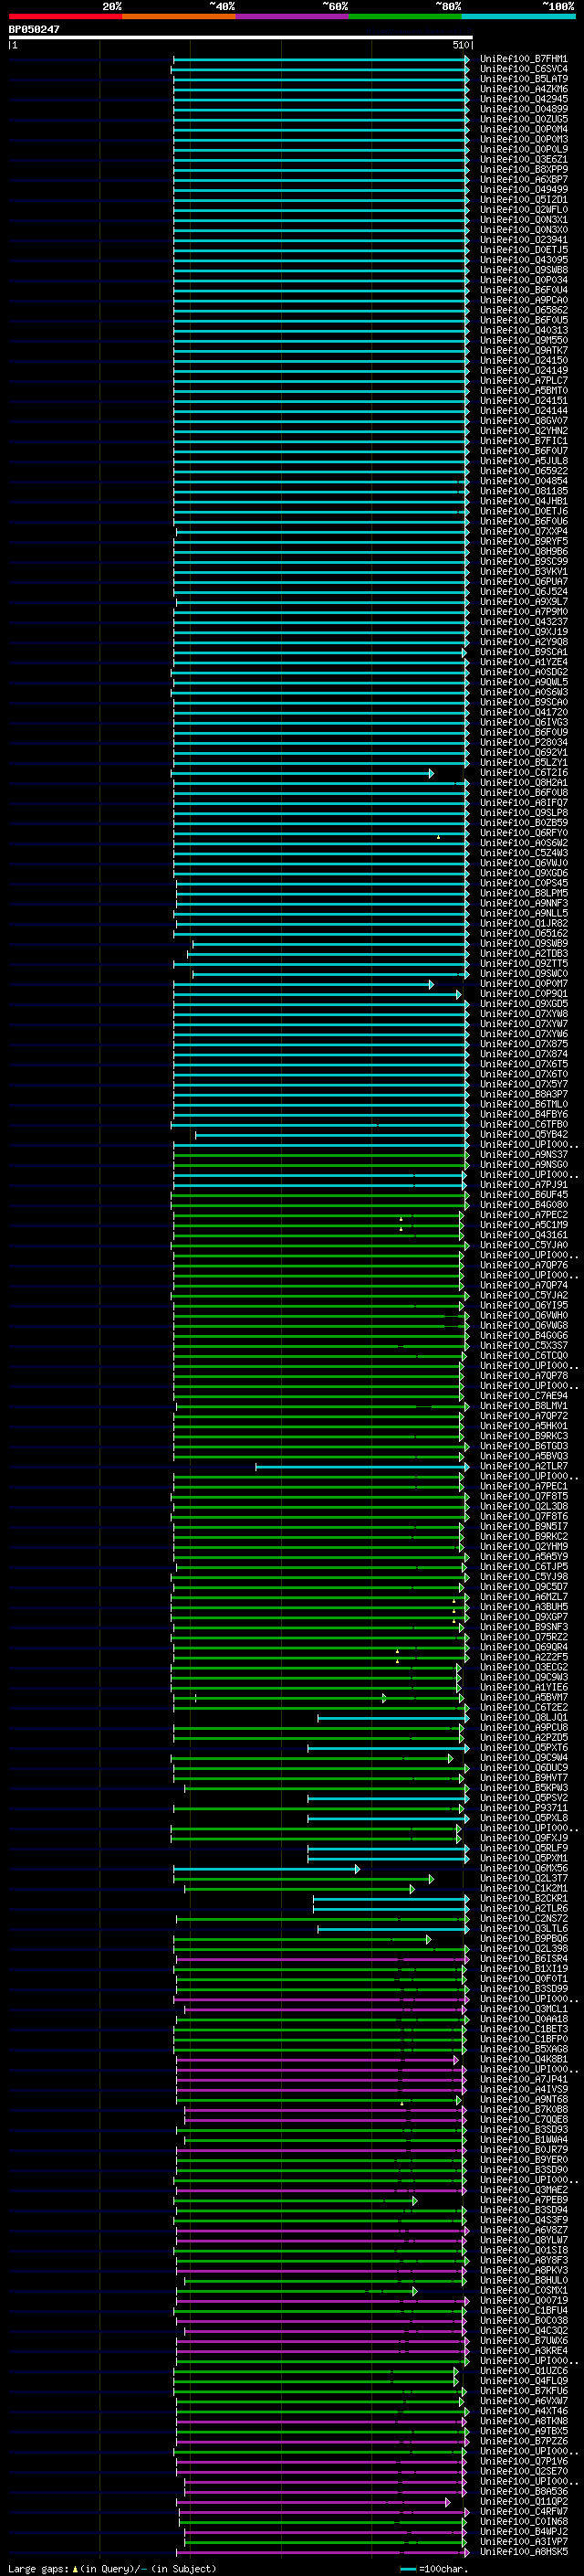Select hit label UniRef100_Q7XYW8
The image size is (584, 2576).
[x=523, y=1014]
